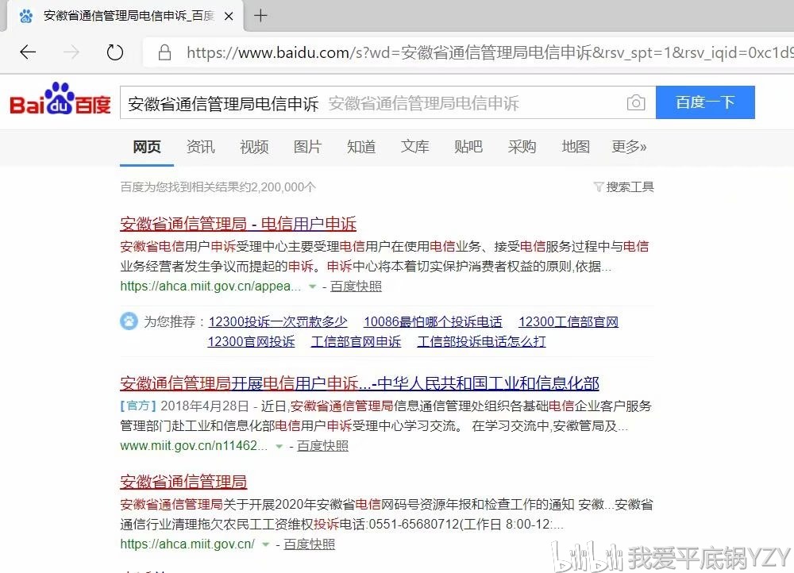Expand dropdown arrow beside https://ahca.miit.gov.cn/
The height and width of the screenshot is (573, 794).
(265, 544)
